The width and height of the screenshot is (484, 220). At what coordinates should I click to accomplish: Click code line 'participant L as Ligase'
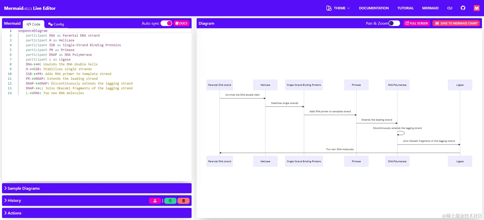48,60
